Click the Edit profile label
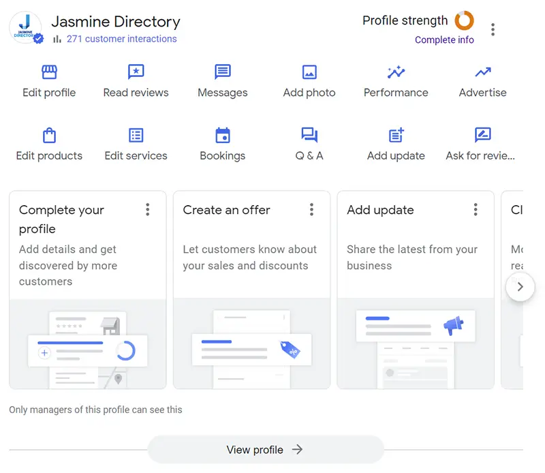545x473 pixels. tap(49, 93)
